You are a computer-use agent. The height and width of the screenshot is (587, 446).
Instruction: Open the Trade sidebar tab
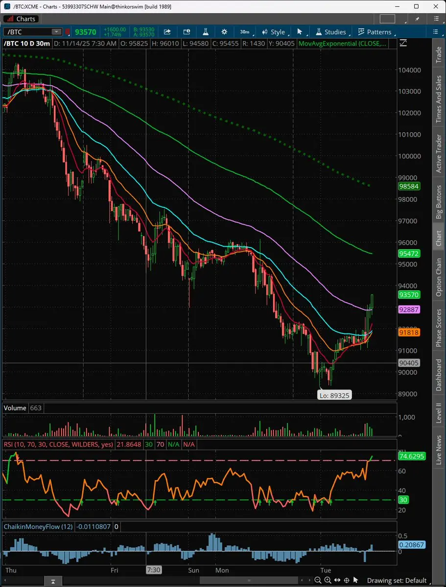coord(439,55)
